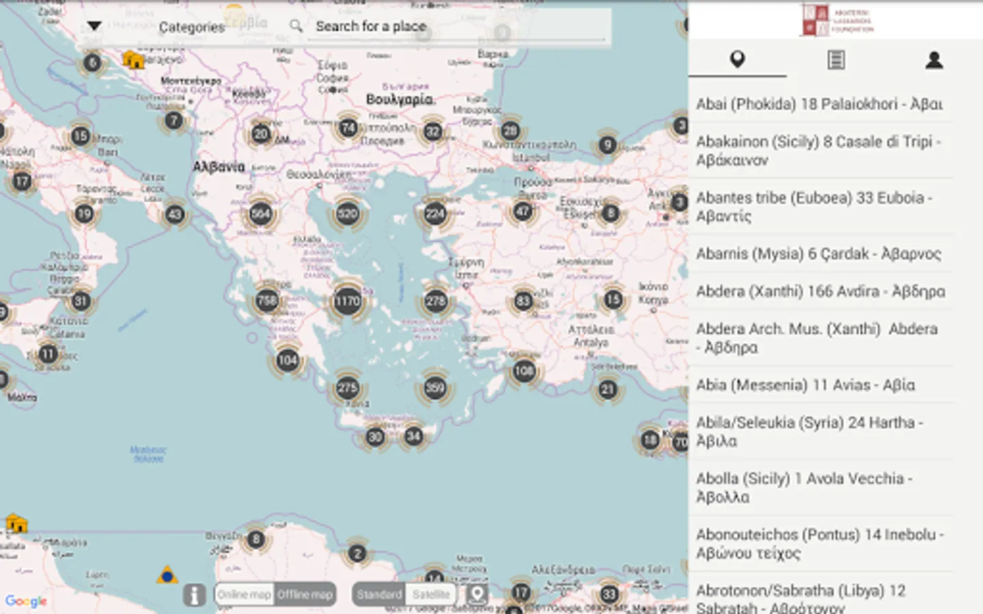Open the 564 cluster marker
Viewport: 983px width, 614px height.
point(261,214)
